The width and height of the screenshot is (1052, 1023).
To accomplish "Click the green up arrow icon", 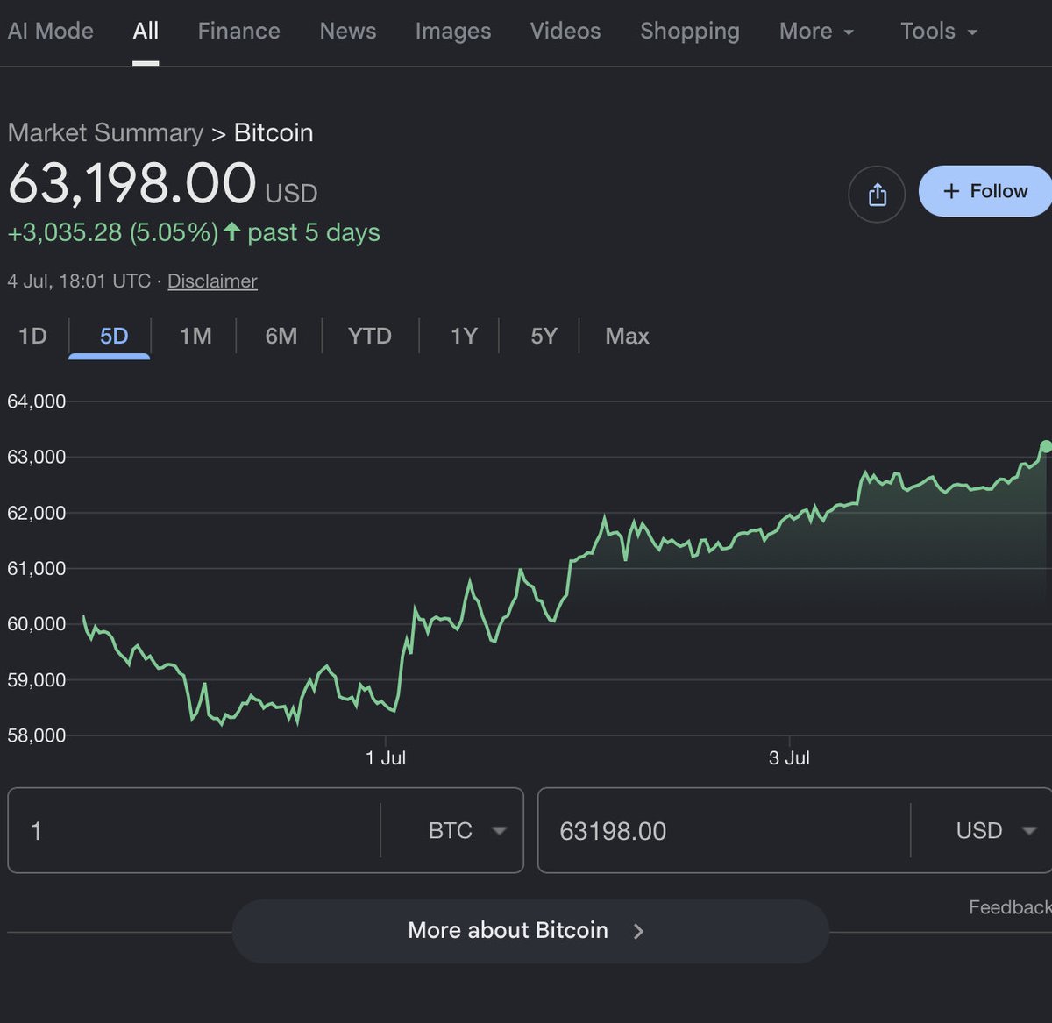I will pyautogui.click(x=231, y=231).
